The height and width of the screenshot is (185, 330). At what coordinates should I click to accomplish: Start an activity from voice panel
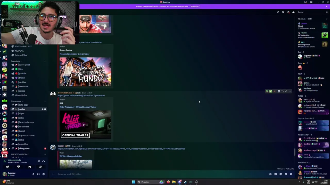point(29,167)
